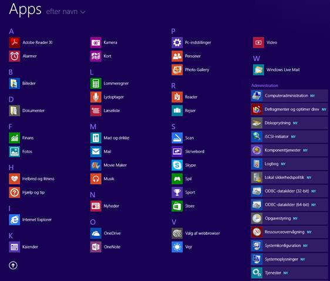Open the Pc-indstillinger gear icon
This screenshot has height=281, width=330.
pyautogui.click(x=177, y=42)
